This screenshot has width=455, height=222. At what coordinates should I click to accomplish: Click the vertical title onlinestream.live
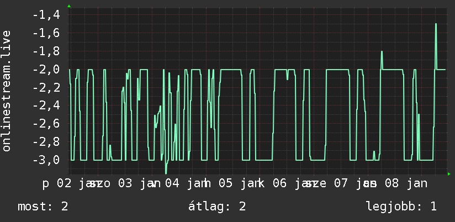7,91
